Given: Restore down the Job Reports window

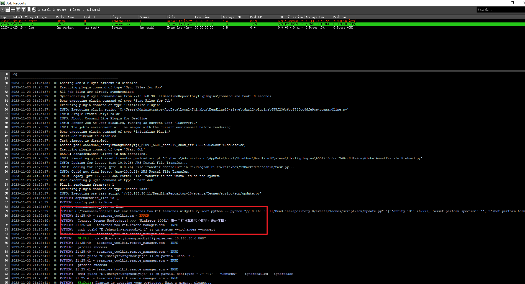Looking at the screenshot, I should 512,3.
